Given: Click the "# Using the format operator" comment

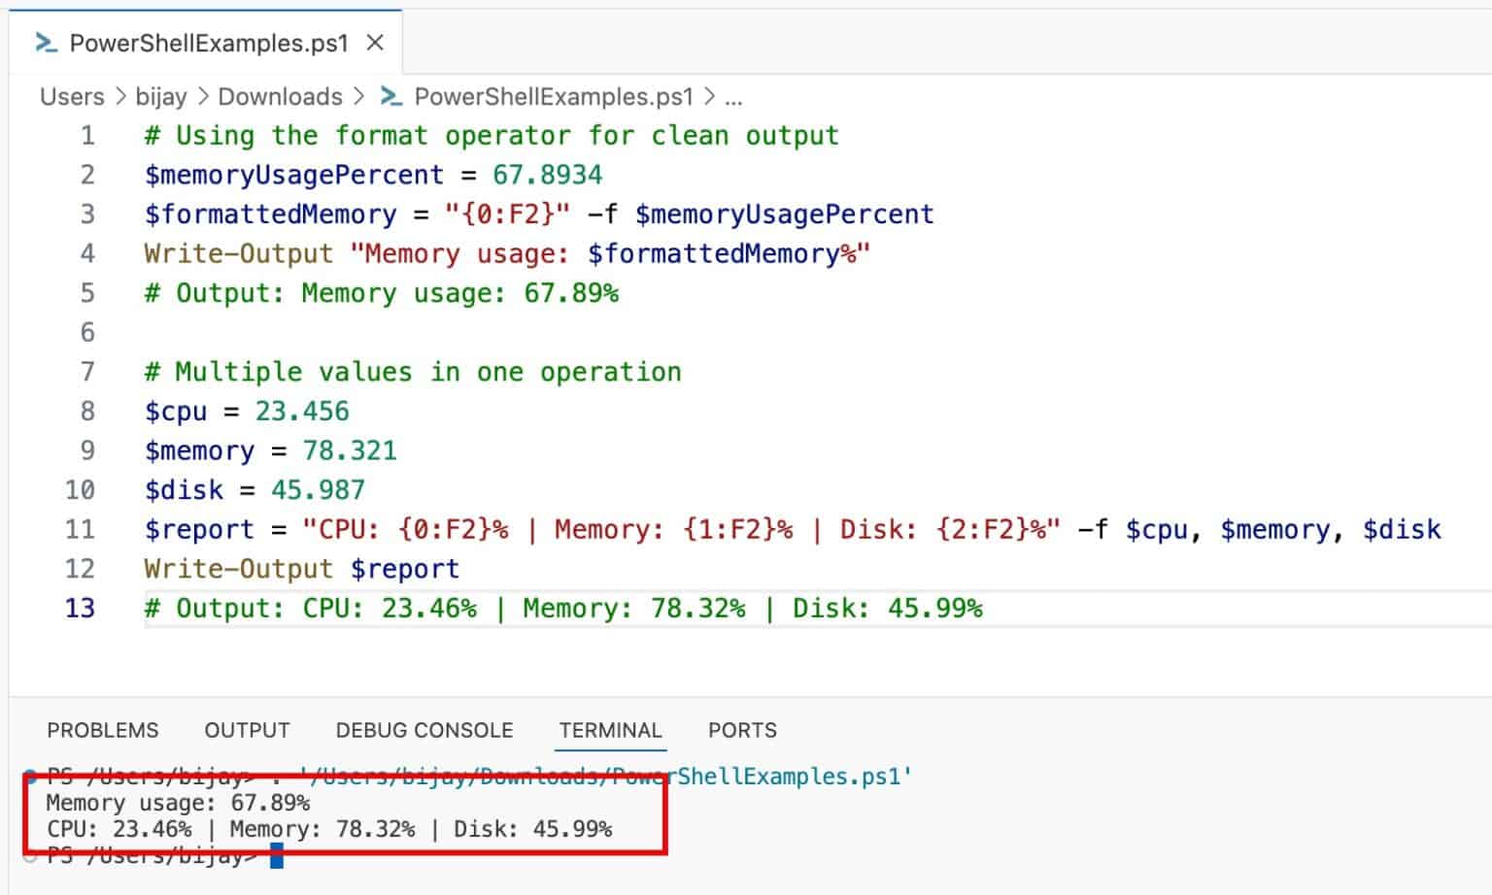Looking at the screenshot, I should click(492, 135).
